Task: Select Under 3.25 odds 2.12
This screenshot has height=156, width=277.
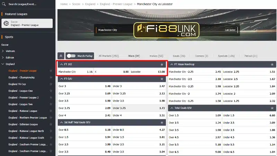Action: [x=139, y=94]
